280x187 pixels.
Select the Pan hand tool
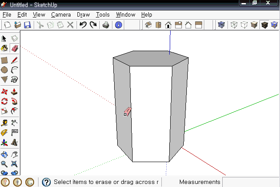pos(14,155)
